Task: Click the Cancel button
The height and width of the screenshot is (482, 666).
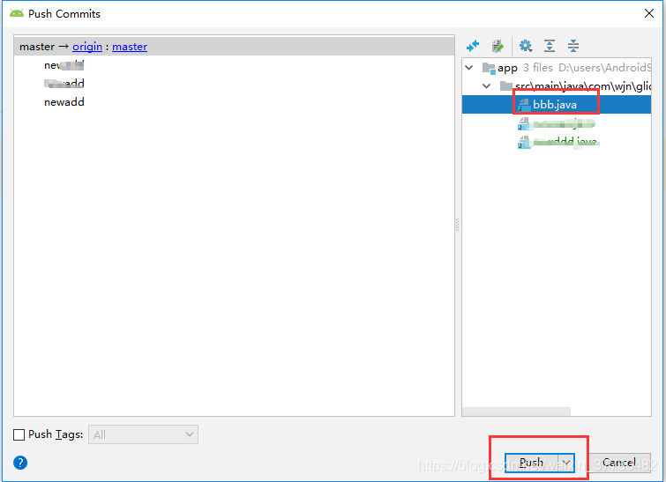Action: (x=619, y=463)
